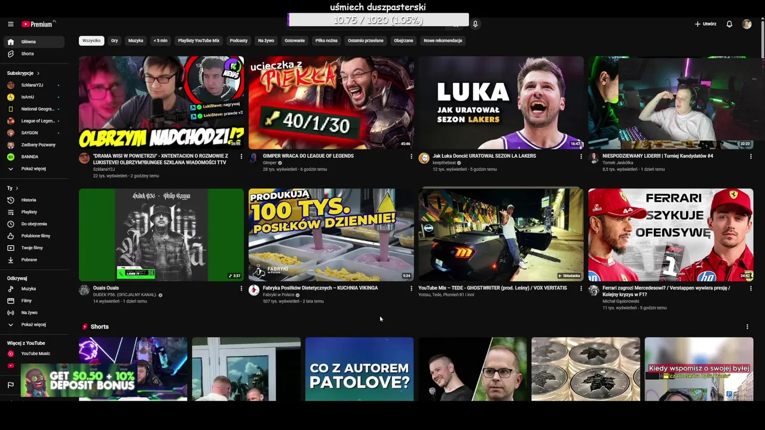Viewport: 765px width, 430px height.
Task: Open Twoje filmy in sidebar
Action: [33, 248]
